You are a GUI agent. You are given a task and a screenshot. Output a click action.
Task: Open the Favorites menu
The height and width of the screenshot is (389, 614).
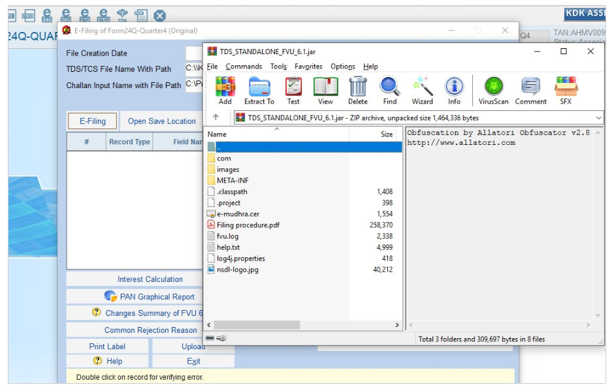tap(308, 67)
